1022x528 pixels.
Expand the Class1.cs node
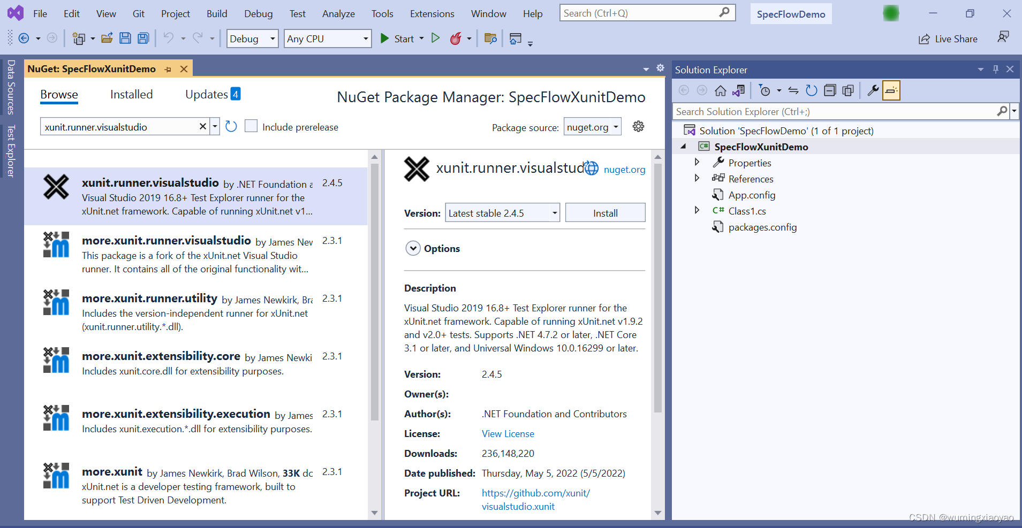pyautogui.click(x=697, y=210)
